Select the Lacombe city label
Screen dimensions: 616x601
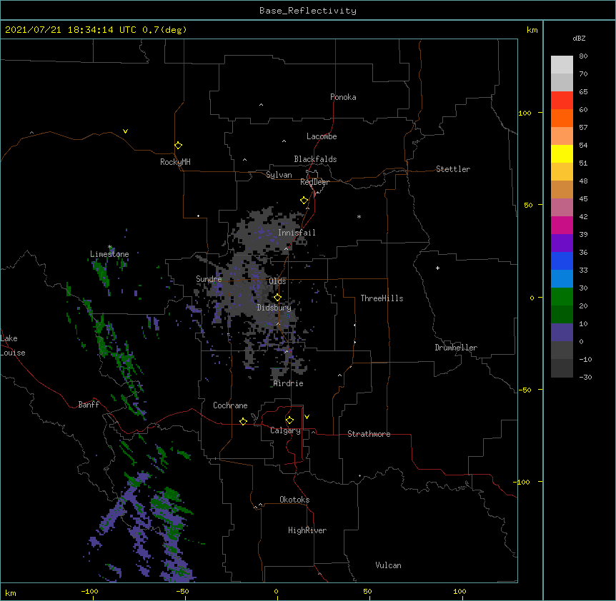point(322,136)
